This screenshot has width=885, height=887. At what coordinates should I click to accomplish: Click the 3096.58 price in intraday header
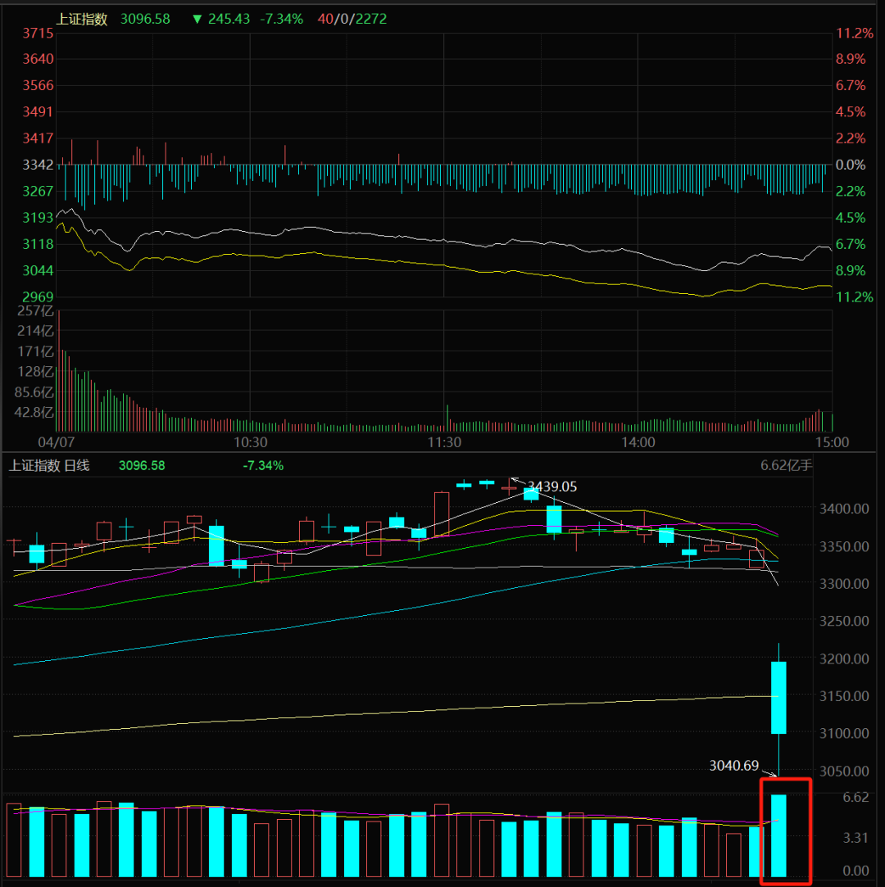point(145,19)
